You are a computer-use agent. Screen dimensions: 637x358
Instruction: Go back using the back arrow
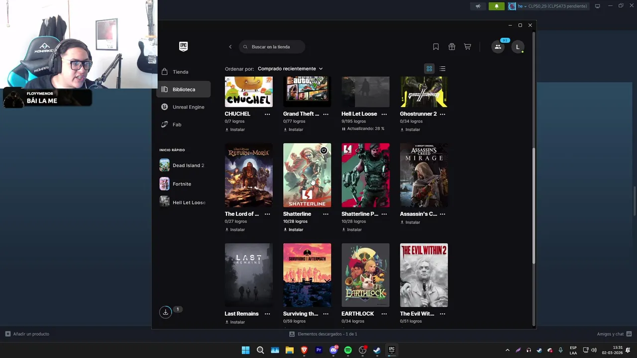pos(230,47)
